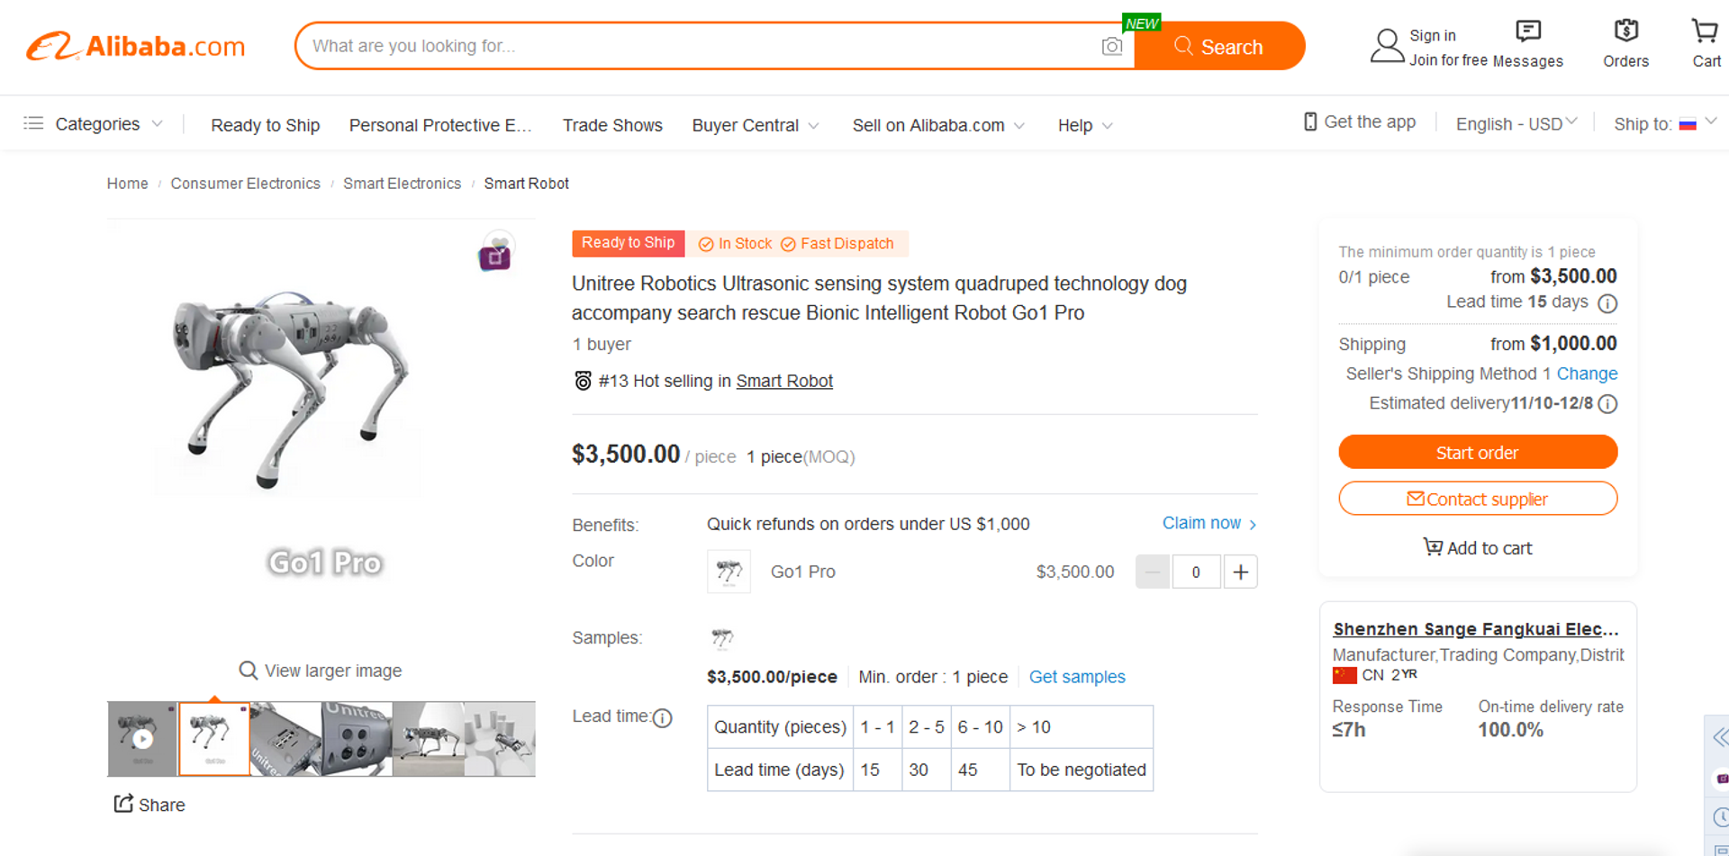1729x856 pixels.
Task: Decrease Go1 Pro quantity with minus button
Action: [x=1153, y=572]
